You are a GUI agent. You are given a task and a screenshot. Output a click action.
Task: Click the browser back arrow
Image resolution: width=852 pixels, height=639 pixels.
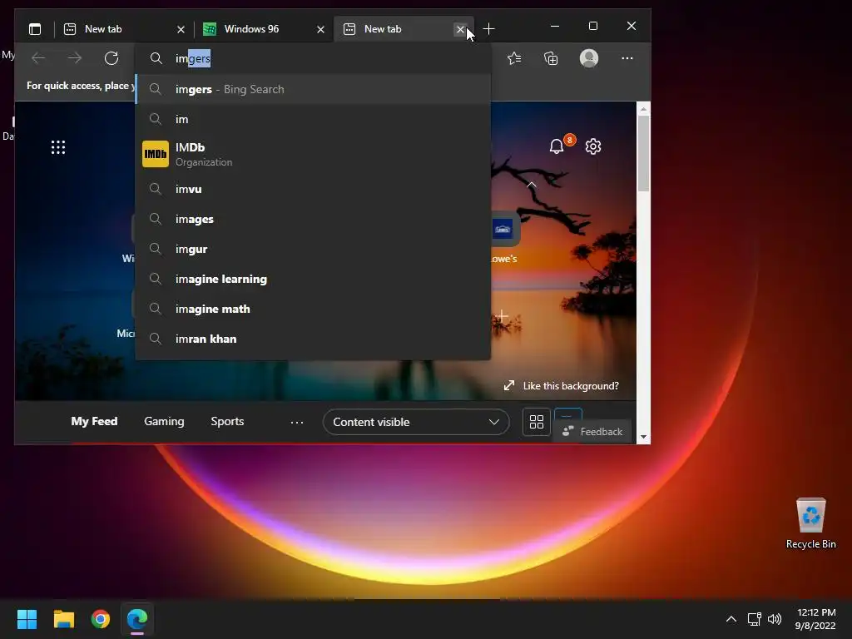38,58
